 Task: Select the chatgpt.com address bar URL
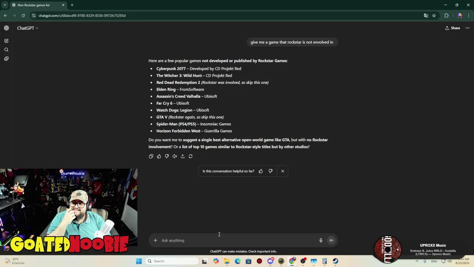[82, 16]
